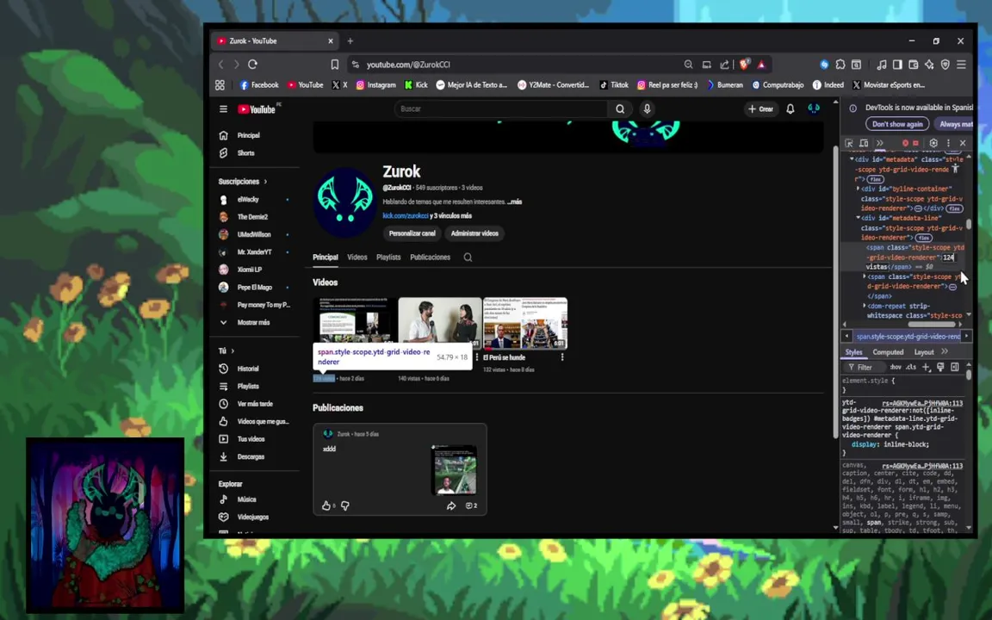Expand the Suscripciones section
Image resolution: width=992 pixels, height=620 pixels.
[x=243, y=182]
